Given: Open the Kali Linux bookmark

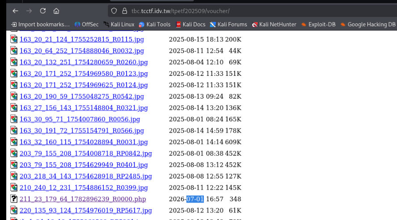Looking at the screenshot, I should tap(119, 25).
